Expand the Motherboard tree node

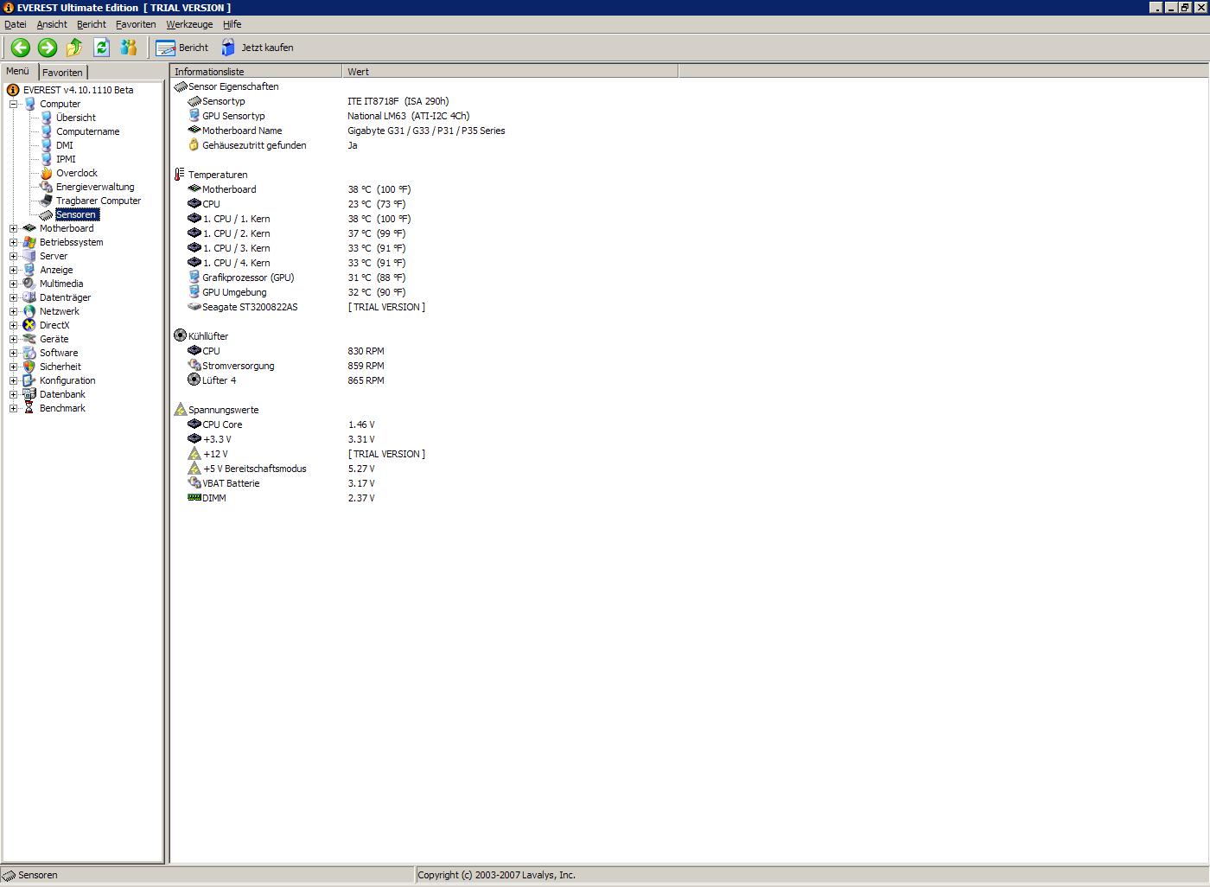pos(14,228)
